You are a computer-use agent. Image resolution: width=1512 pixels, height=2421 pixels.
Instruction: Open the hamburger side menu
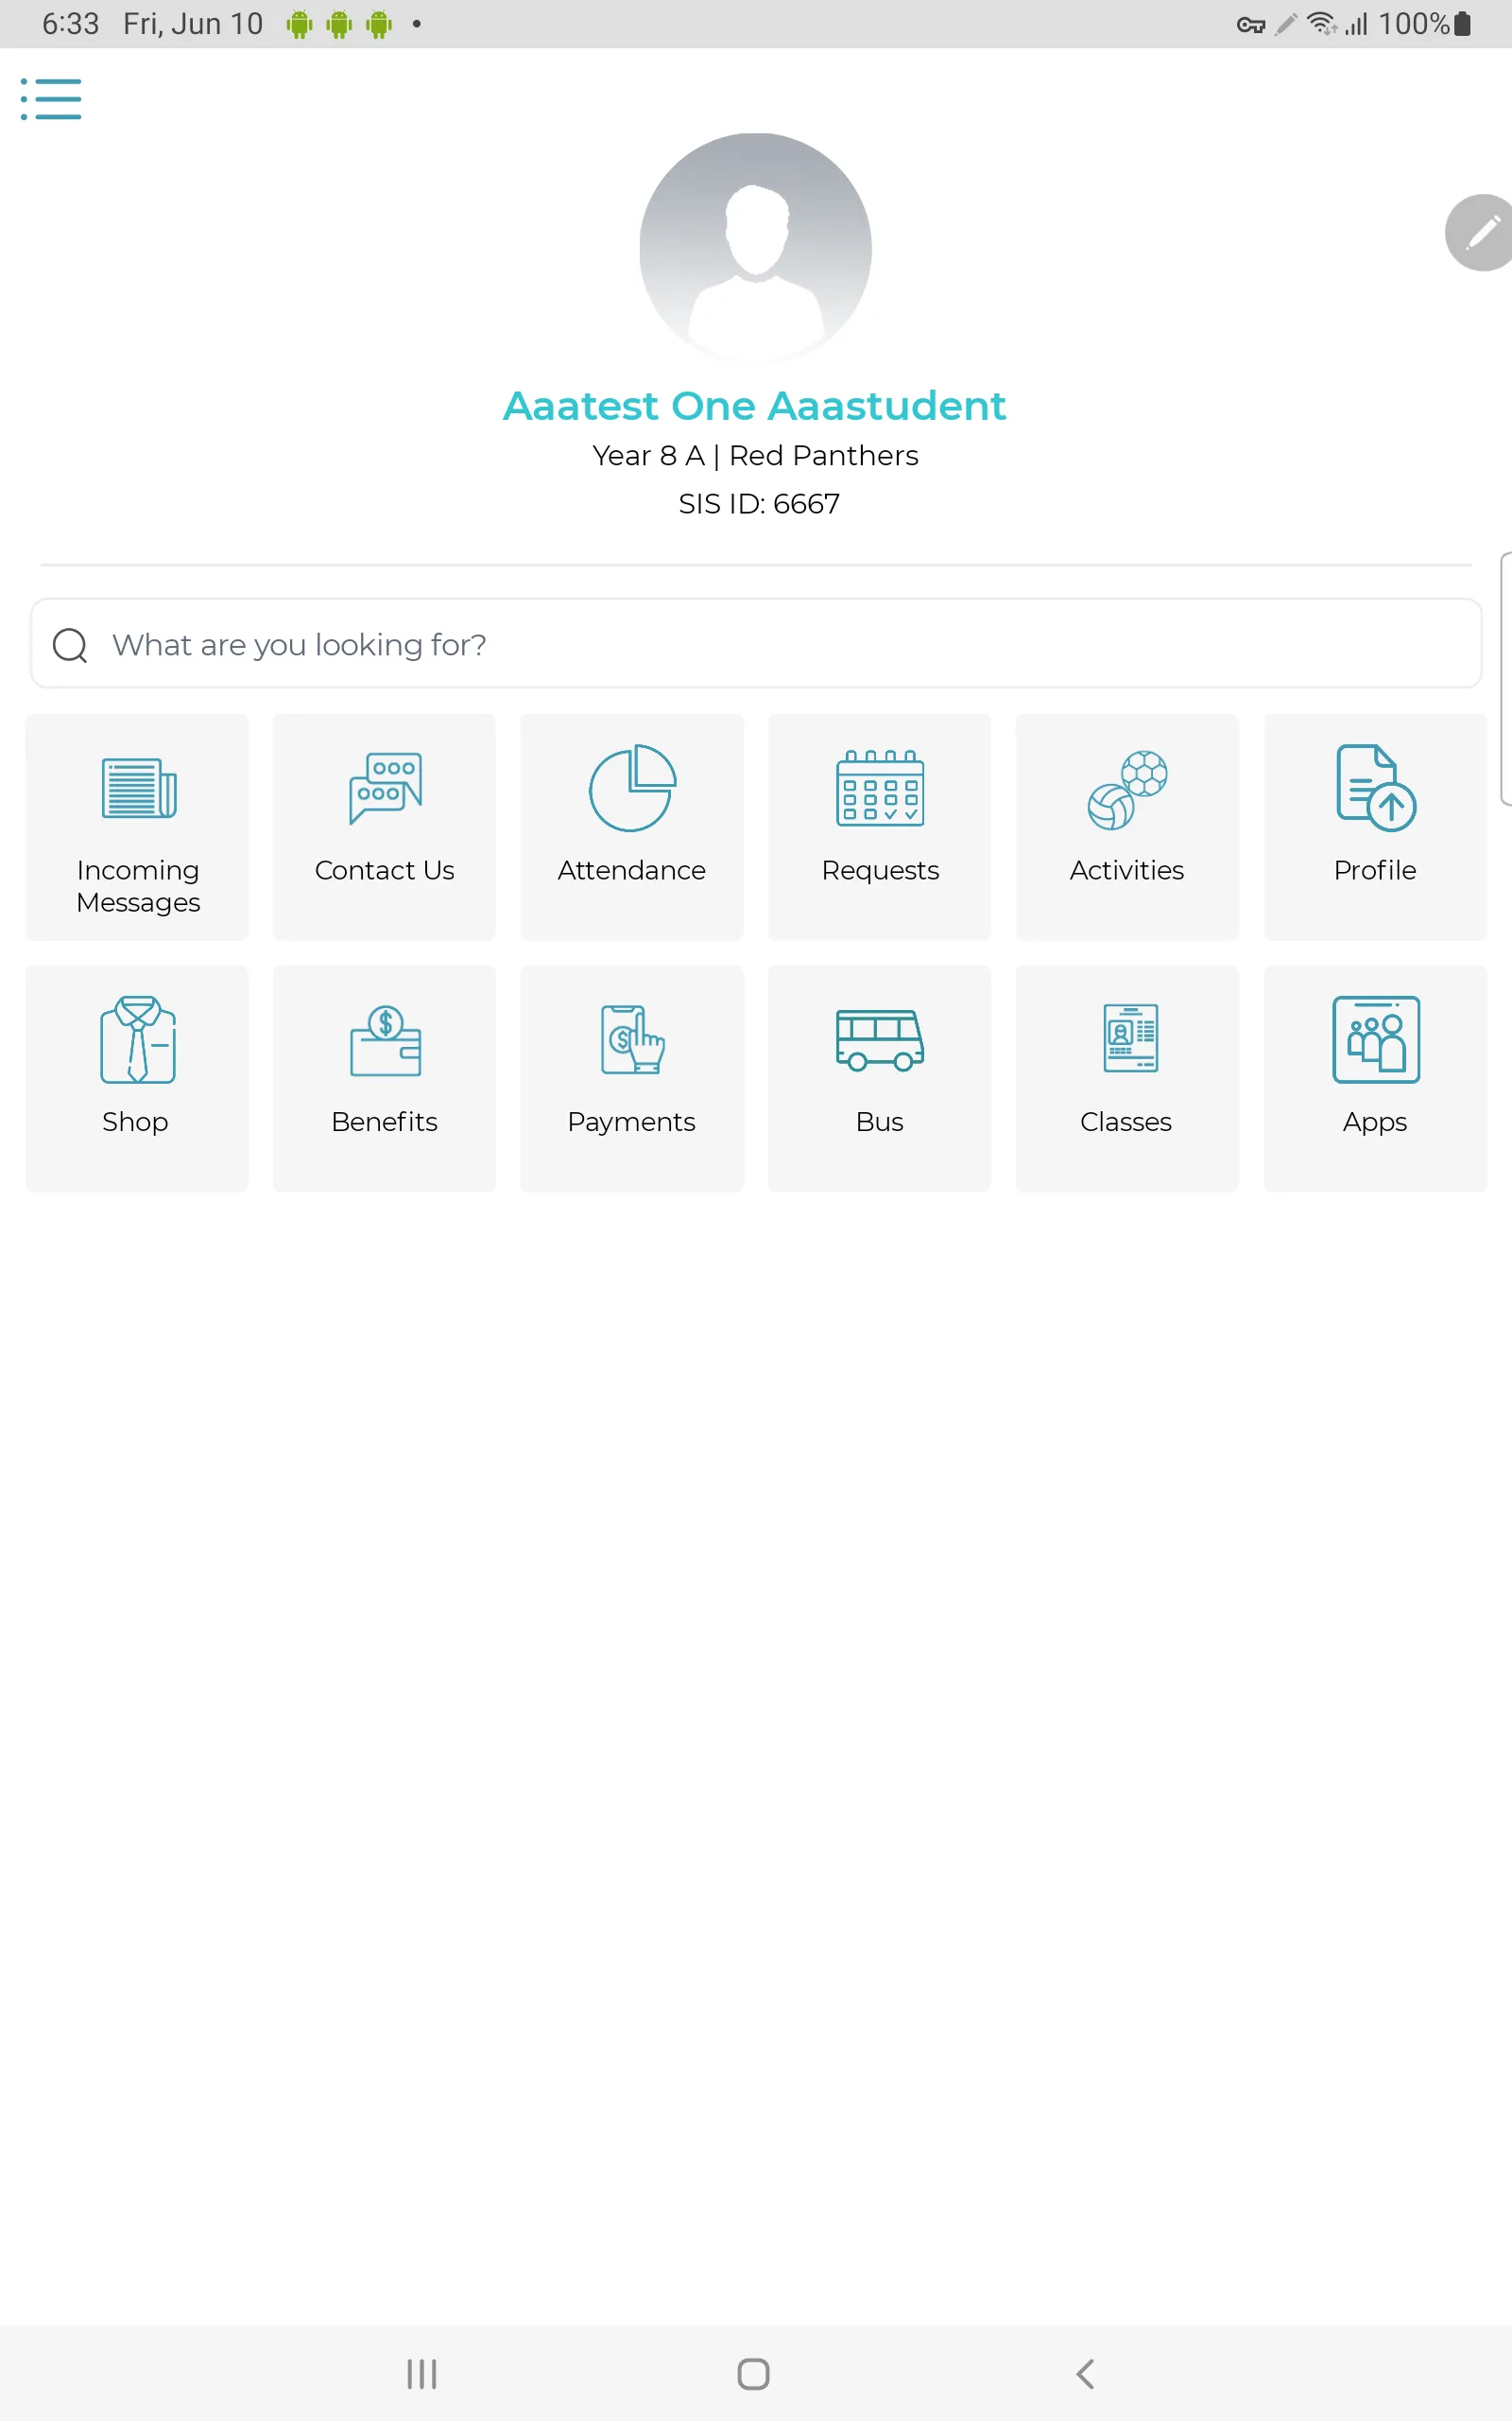click(x=51, y=99)
